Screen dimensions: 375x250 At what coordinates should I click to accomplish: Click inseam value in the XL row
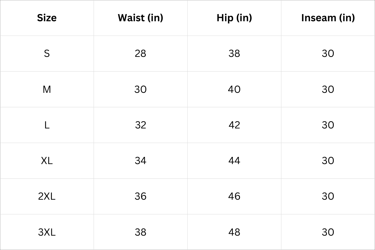[x=328, y=161]
